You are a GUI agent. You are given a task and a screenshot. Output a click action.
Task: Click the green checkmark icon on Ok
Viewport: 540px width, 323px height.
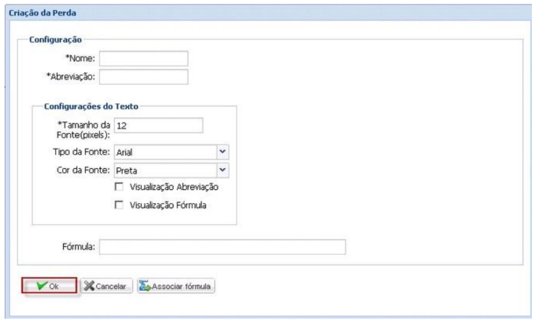(x=42, y=286)
